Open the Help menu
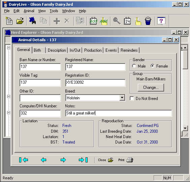This screenshot has width=190, height=182. [83, 11]
